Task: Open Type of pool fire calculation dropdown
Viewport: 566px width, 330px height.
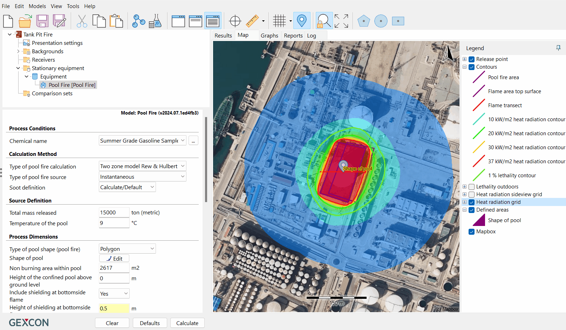Action: point(143,166)
